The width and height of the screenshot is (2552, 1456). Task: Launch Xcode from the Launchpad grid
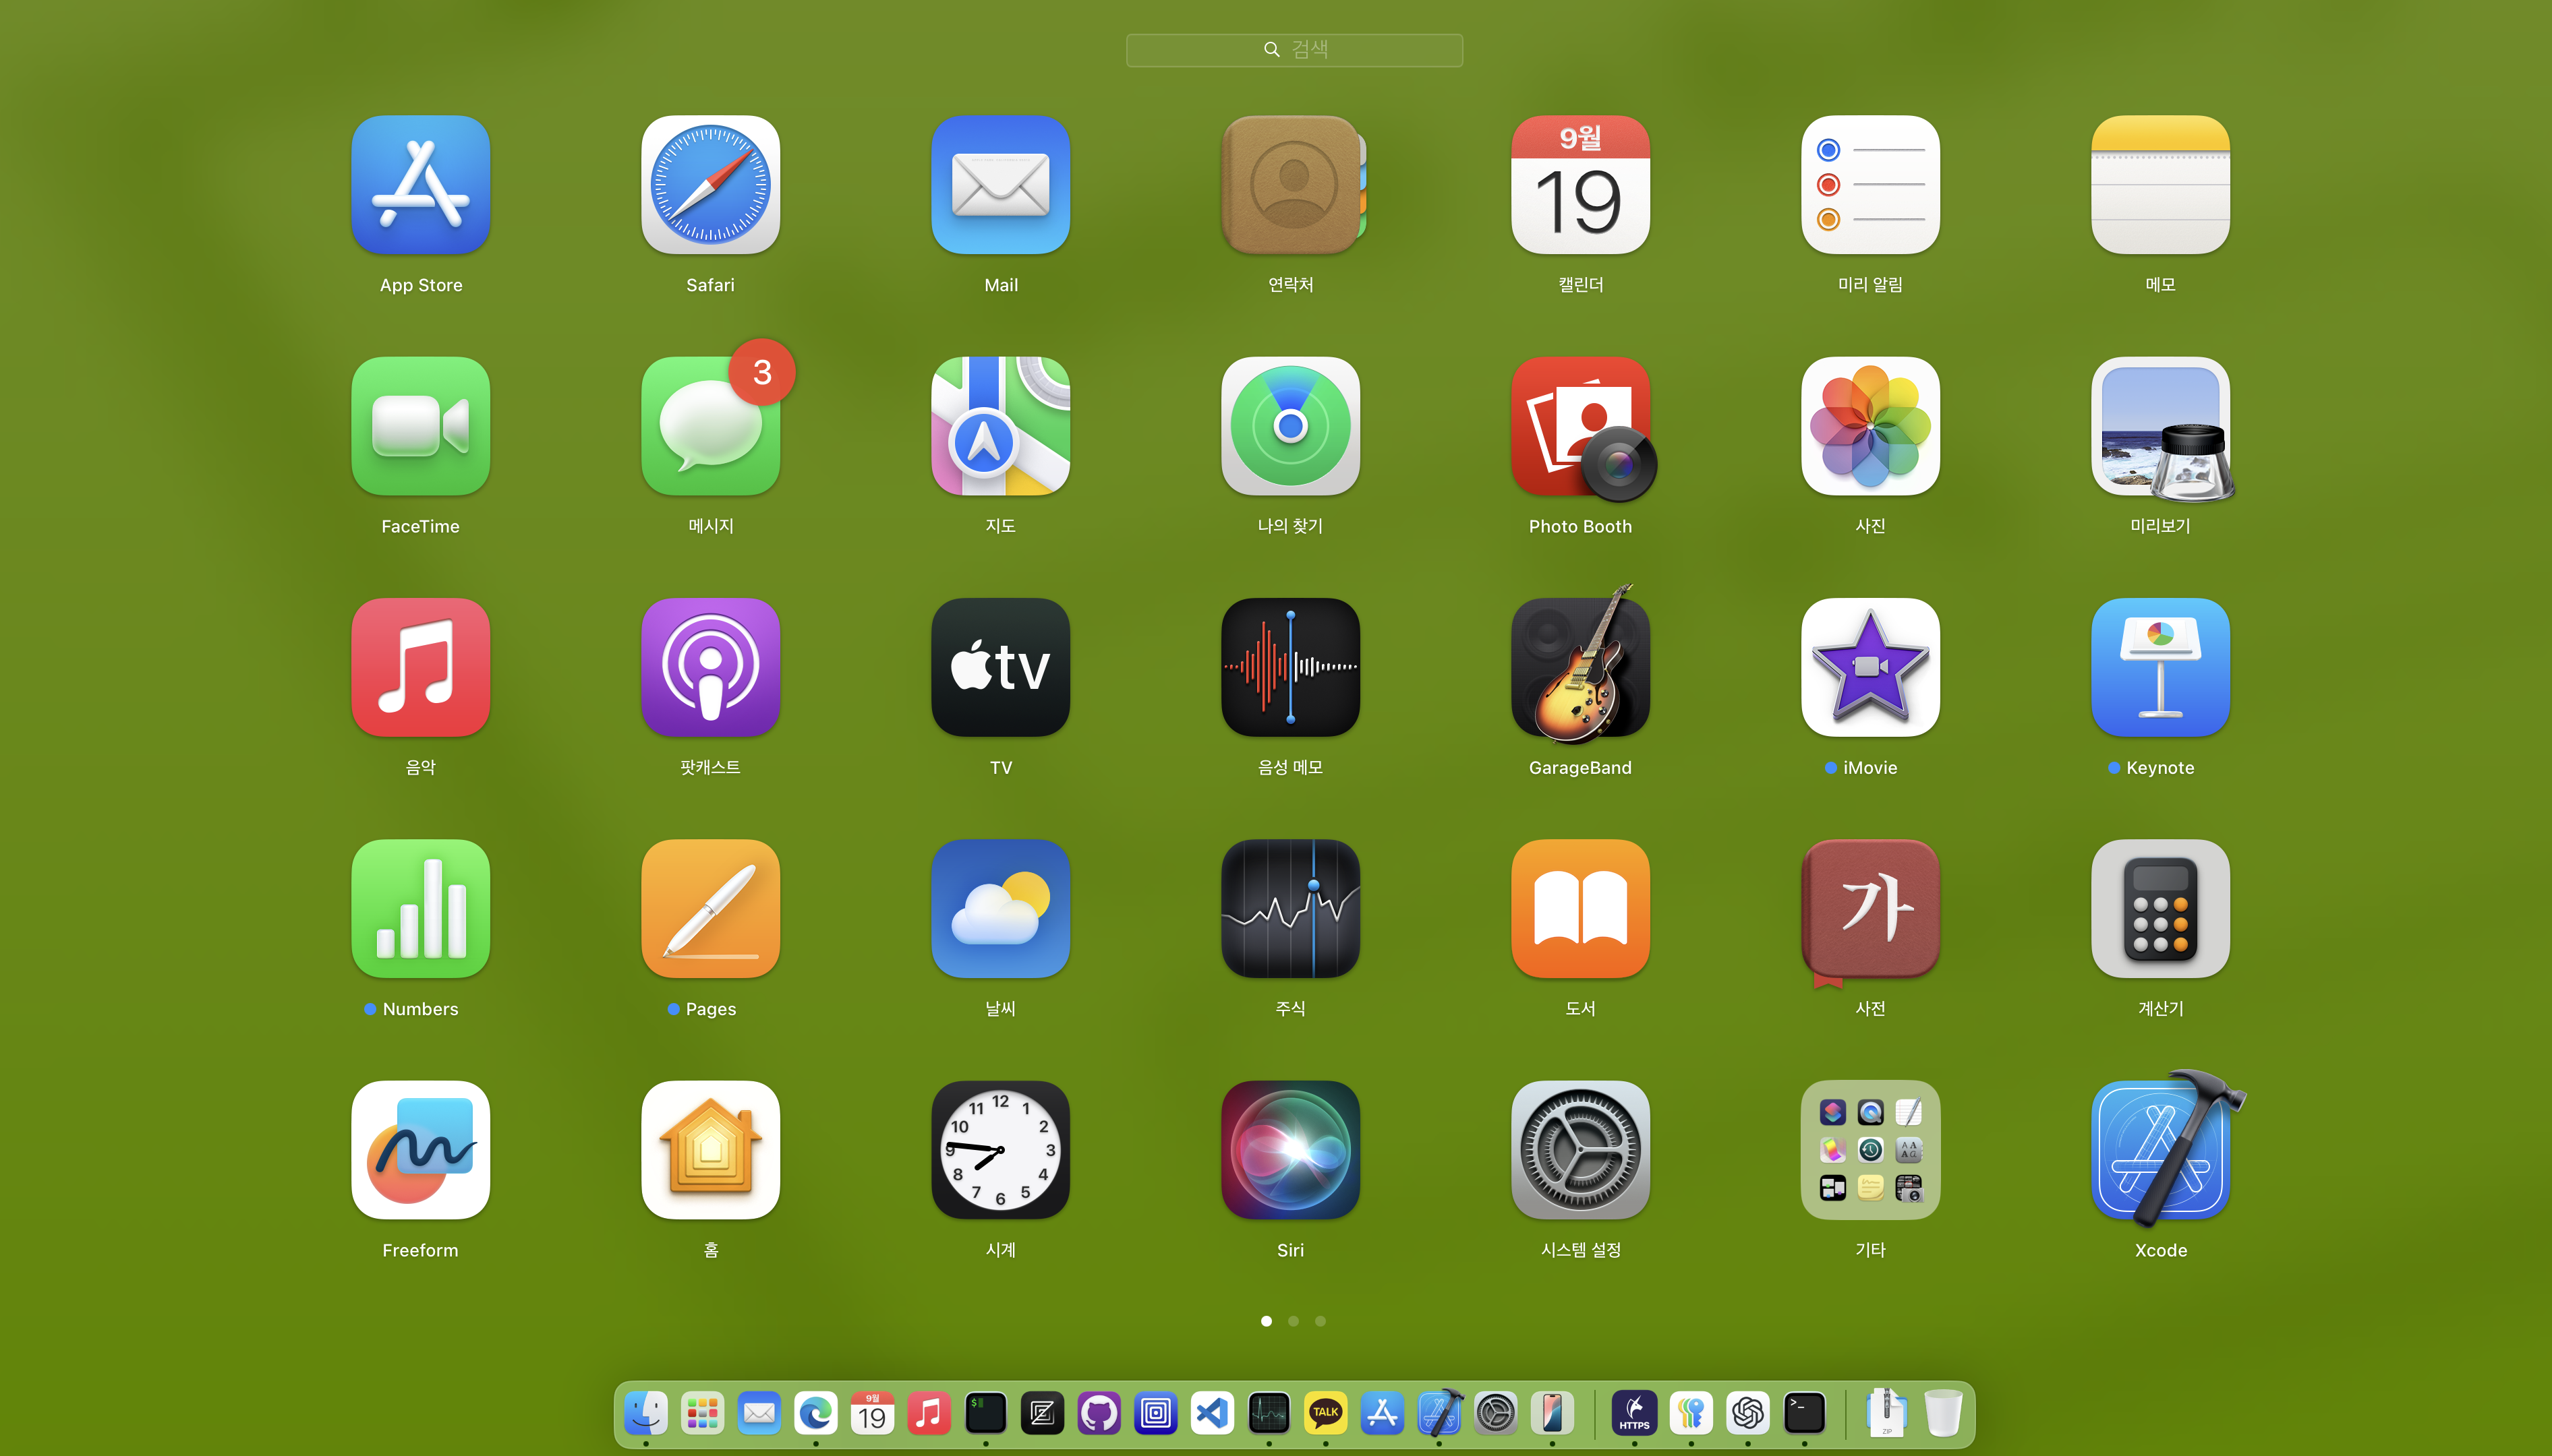point(2160,1150)
